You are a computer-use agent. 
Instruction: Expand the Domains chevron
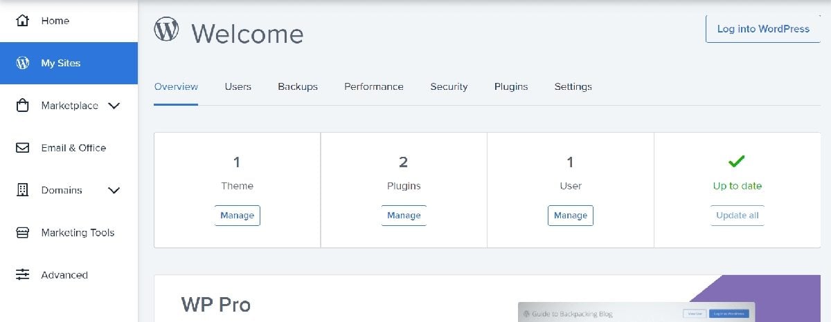click(114, 191)
